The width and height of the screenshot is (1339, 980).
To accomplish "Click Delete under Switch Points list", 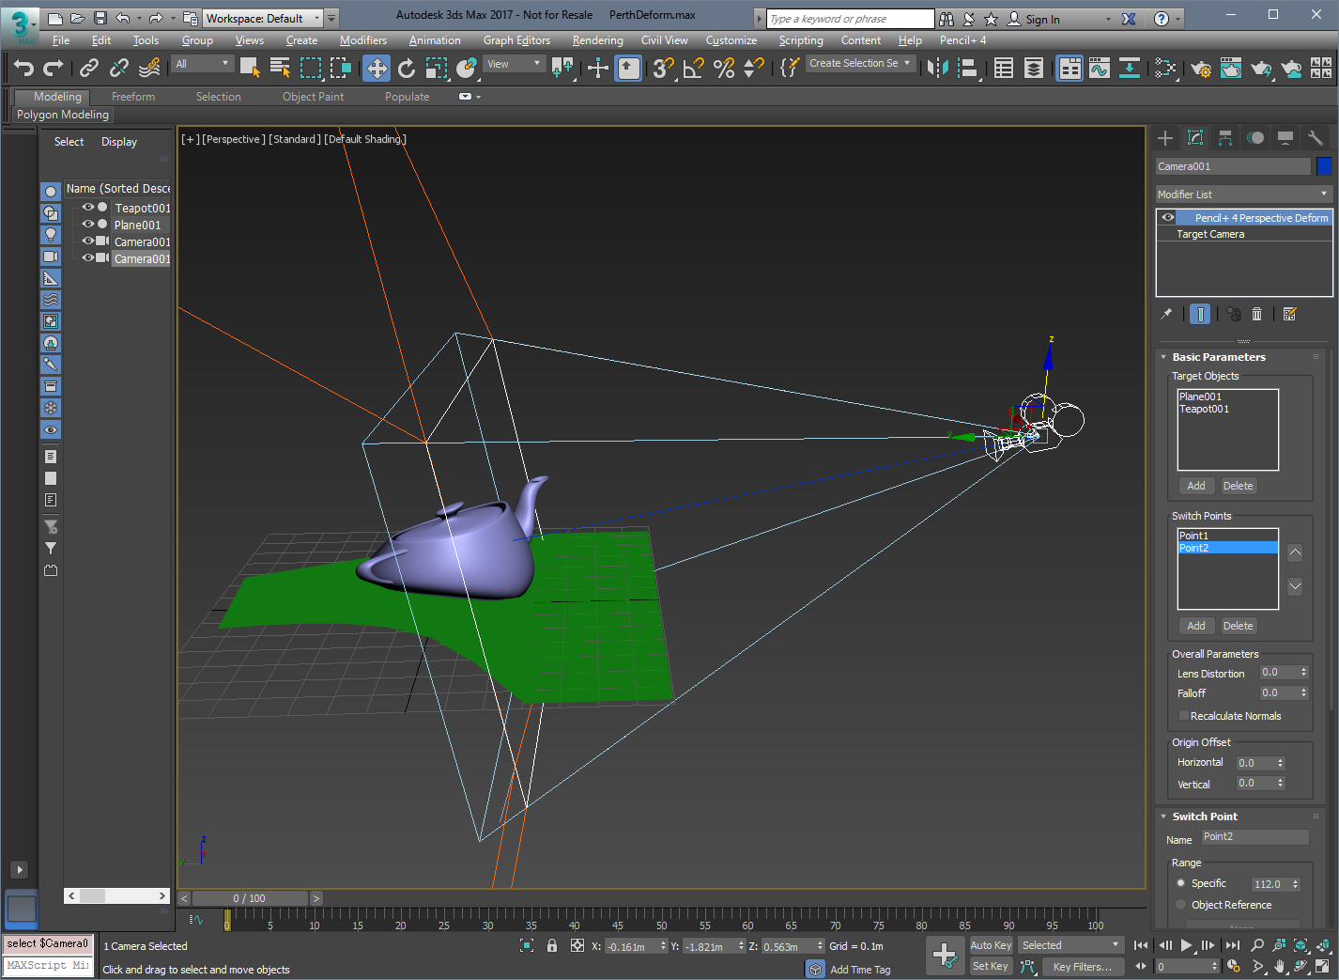I will pyautogui.click(x=1237, y=626).
